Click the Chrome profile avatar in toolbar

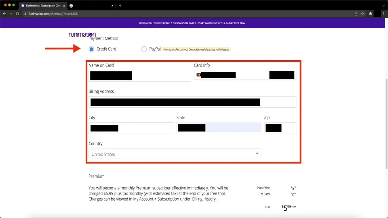(377, 14)
